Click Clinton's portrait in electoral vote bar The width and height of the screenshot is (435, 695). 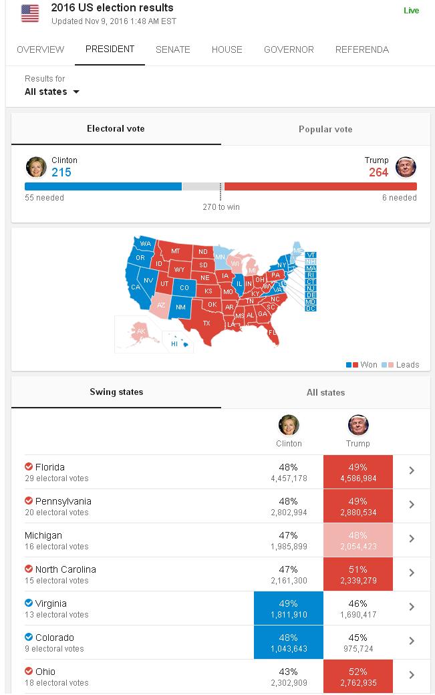click(x=35, y=166)
